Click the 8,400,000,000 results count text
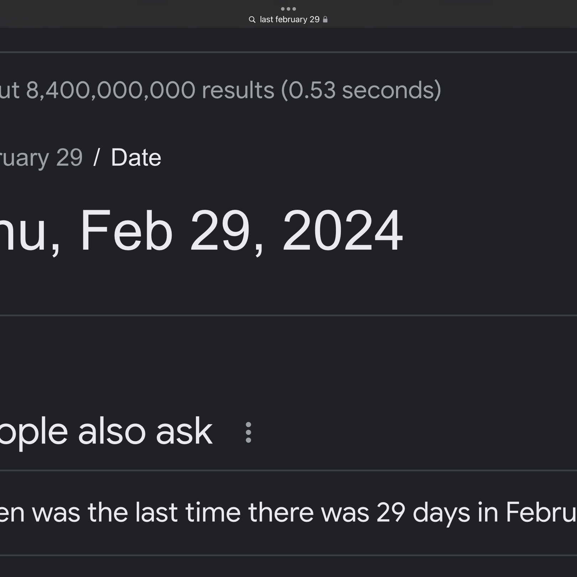 110,90
